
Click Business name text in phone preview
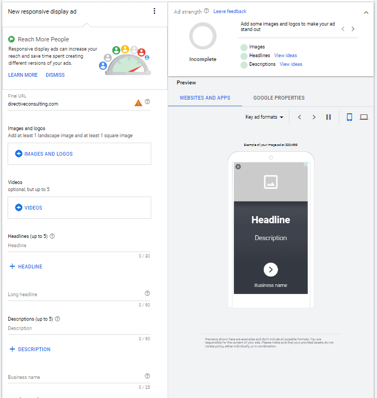click(271, 285)
